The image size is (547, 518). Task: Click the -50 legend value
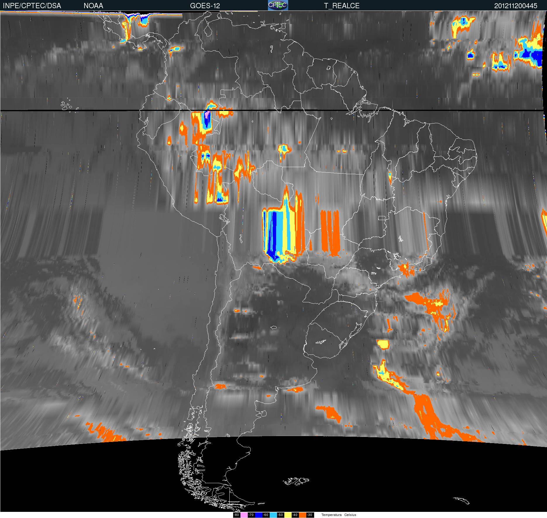coord(280,515)
